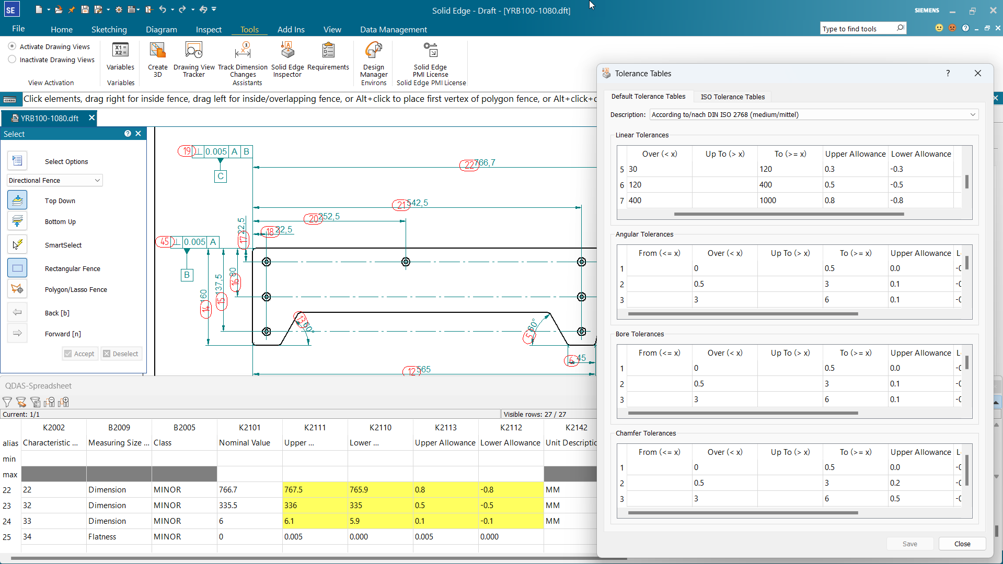The image size is (1003, 564).
Task: Switch to the ISO Tolerance Tables tab
Action: tap(732, 97)
